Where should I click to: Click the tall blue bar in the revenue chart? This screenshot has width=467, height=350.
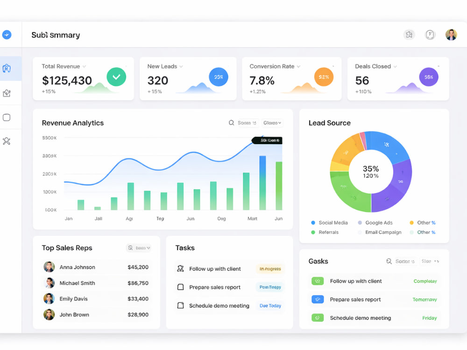pos(262,183)
